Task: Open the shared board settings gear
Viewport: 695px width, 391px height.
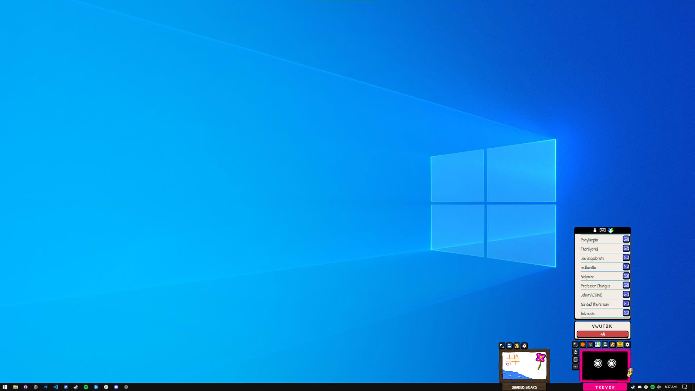Action: (x=525, y=346)
